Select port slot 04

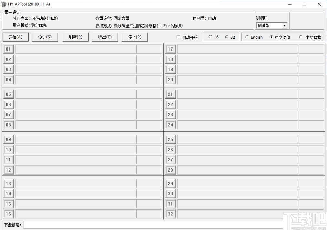pos(8,80)
